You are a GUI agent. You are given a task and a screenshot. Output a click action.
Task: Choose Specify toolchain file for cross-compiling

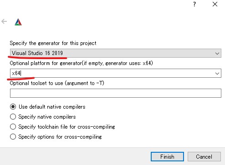[x=13, y=127]
